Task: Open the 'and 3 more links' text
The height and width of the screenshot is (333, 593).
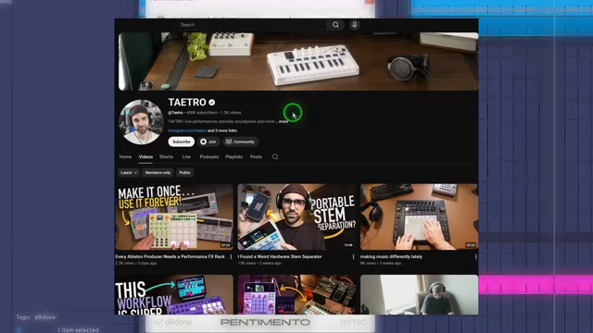Action: coord(222,130)
